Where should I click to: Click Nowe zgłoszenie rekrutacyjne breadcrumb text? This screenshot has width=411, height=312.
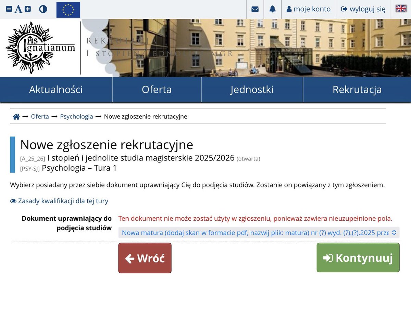[146, 116]
